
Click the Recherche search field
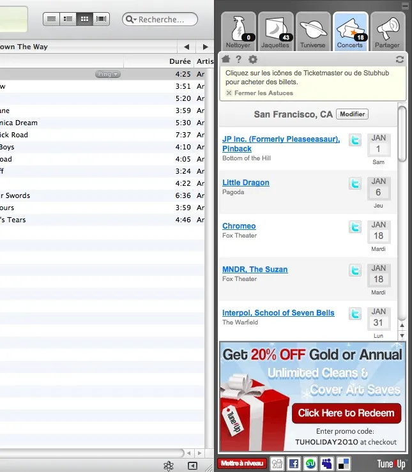[x=160, y=19]
